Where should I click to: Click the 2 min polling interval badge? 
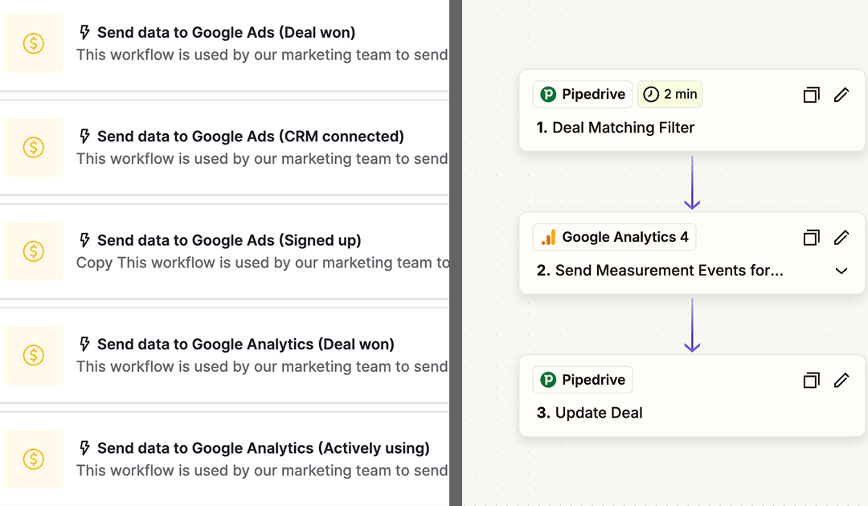pos(669,95)
